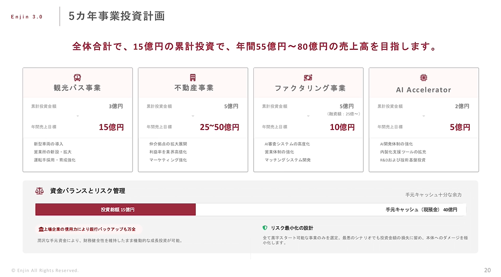Click the bus icon above 観光バス事業
This screenshot has height=277, width=501.
coord(77,77)
